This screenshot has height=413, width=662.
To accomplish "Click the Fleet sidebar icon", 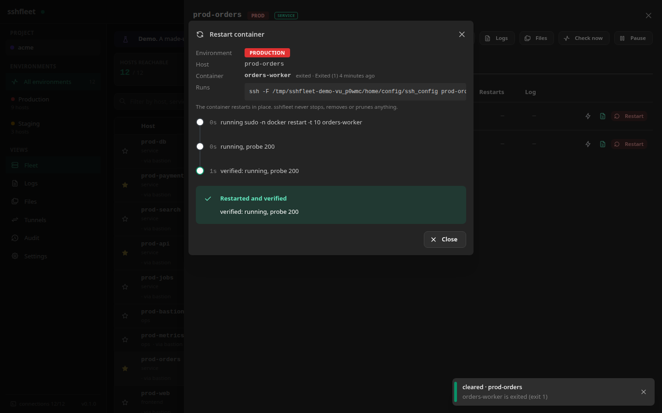I will pyautogui.click(x=15, y=165).
